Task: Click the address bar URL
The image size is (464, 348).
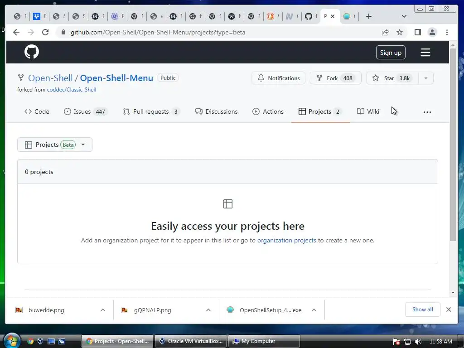Action: (158, 32)
